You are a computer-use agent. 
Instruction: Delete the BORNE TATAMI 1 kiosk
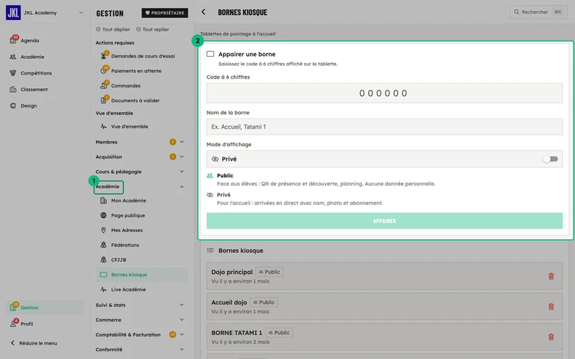pyautogui.click(x=551, y=337)
